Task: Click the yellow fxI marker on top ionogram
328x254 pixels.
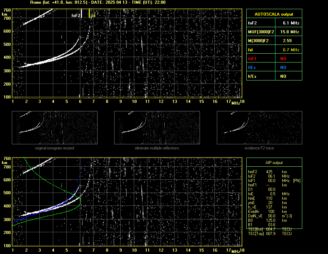Action: point(89,13)
